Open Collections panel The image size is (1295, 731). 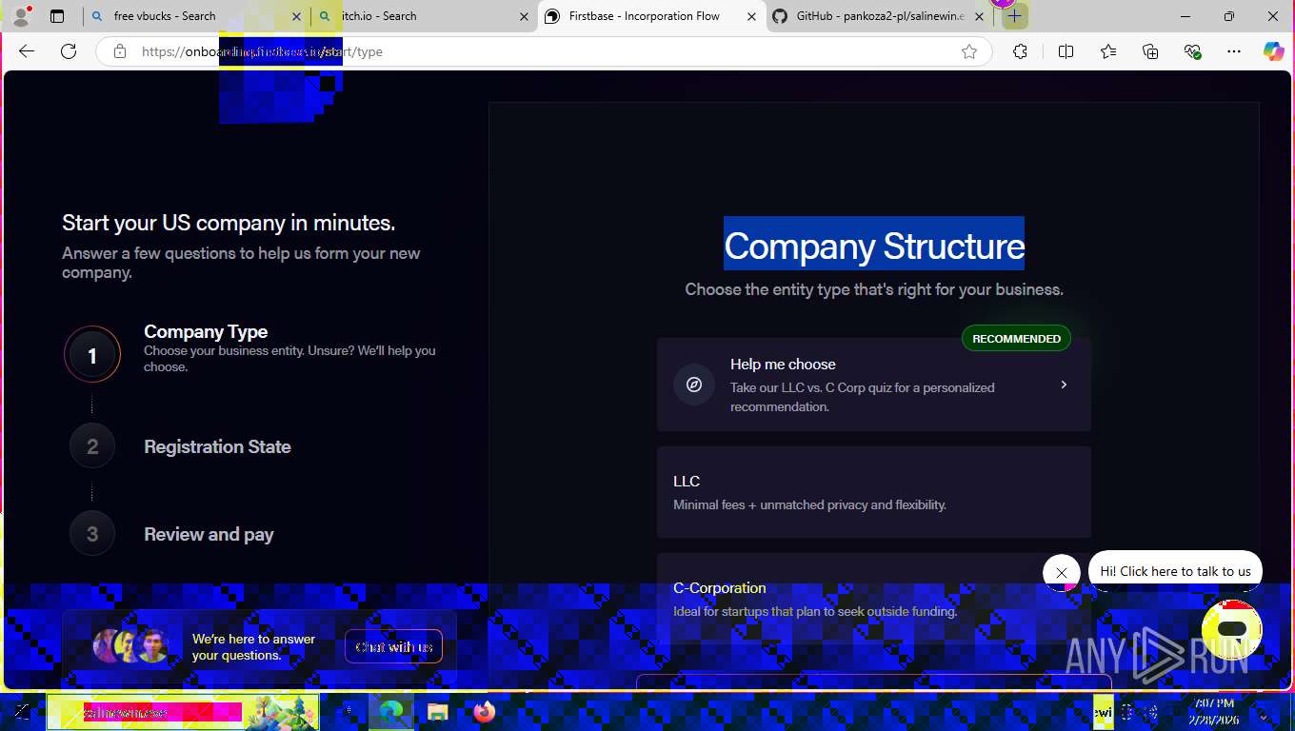tap(1150, 51)
